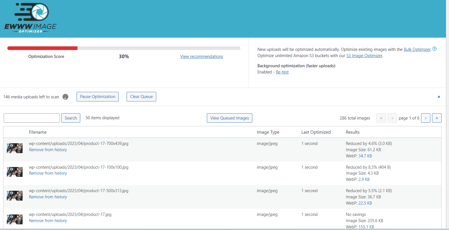Screen dimensions: 449x230
Task: Remove product-17-100x100.jpg from history
Action: (48, 173)
